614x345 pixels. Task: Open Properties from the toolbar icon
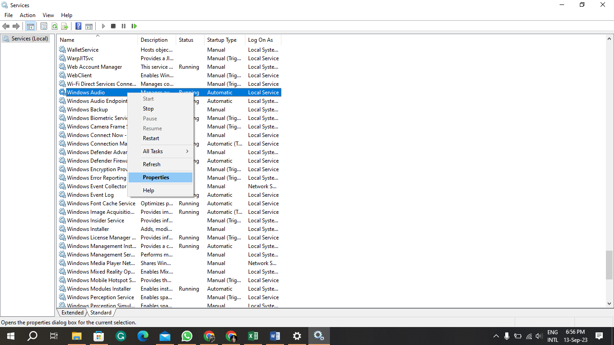[44, 26]
